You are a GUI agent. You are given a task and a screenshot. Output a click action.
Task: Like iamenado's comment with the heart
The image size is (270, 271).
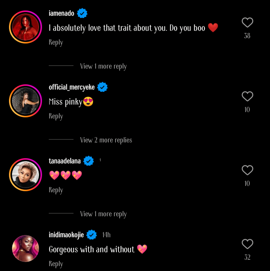[247, 23]
